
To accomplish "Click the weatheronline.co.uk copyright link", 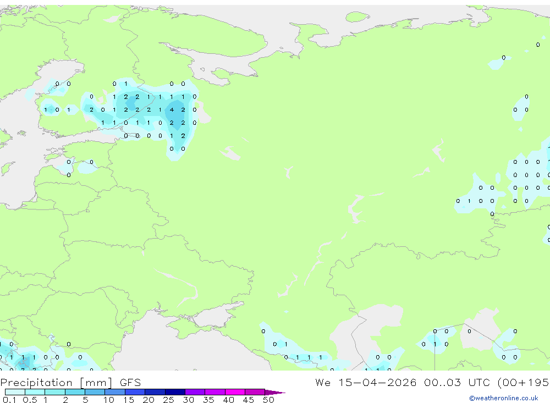I will pyautogui.click(x=504, y=398).
